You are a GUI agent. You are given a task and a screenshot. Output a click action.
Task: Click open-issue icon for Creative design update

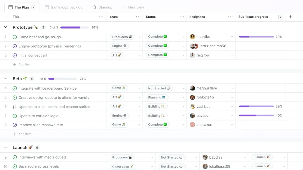[x=15, y=97]
